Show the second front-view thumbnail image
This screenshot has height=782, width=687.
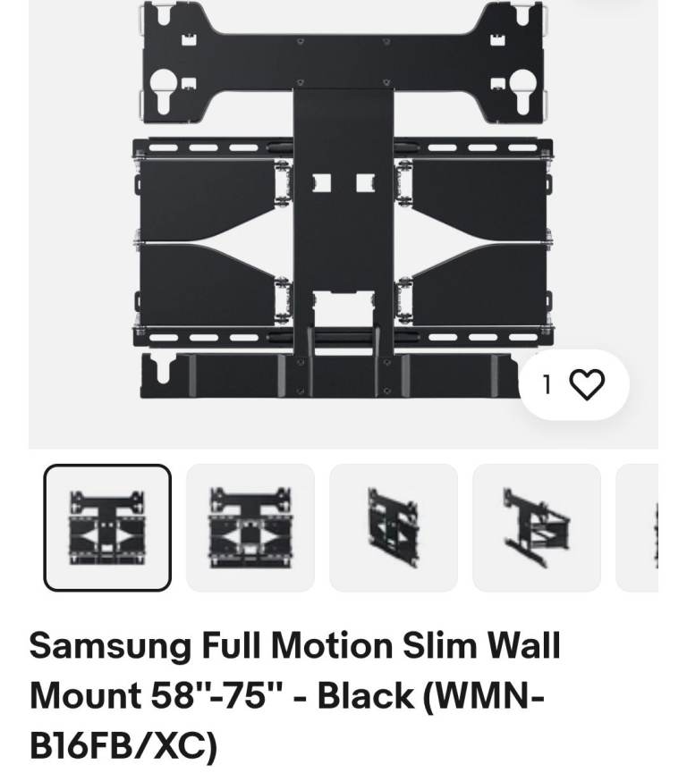[x=250, y=527]
